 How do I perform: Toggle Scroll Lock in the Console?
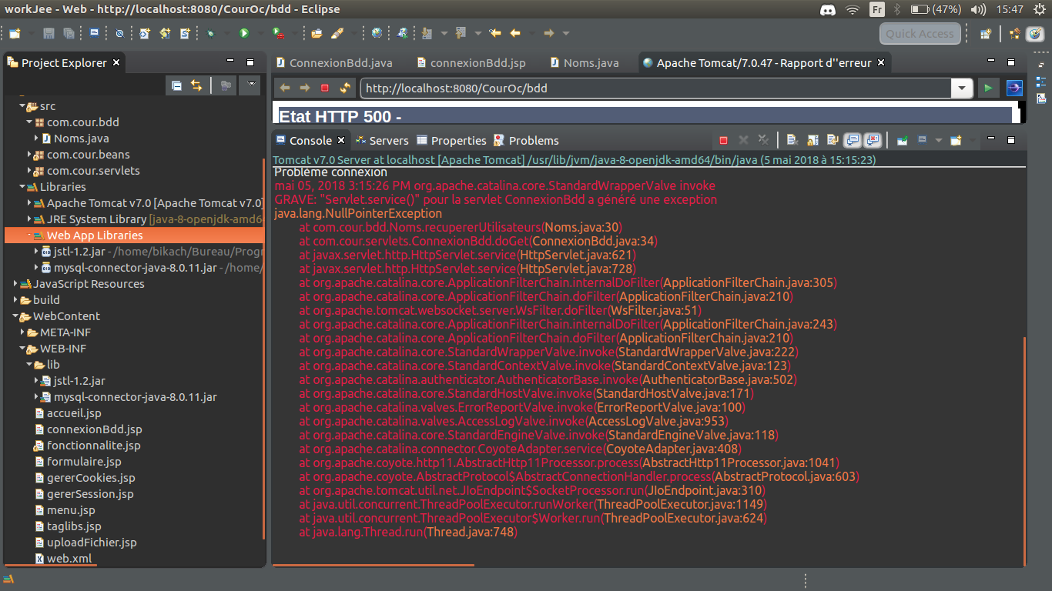(x=812, y=140)
